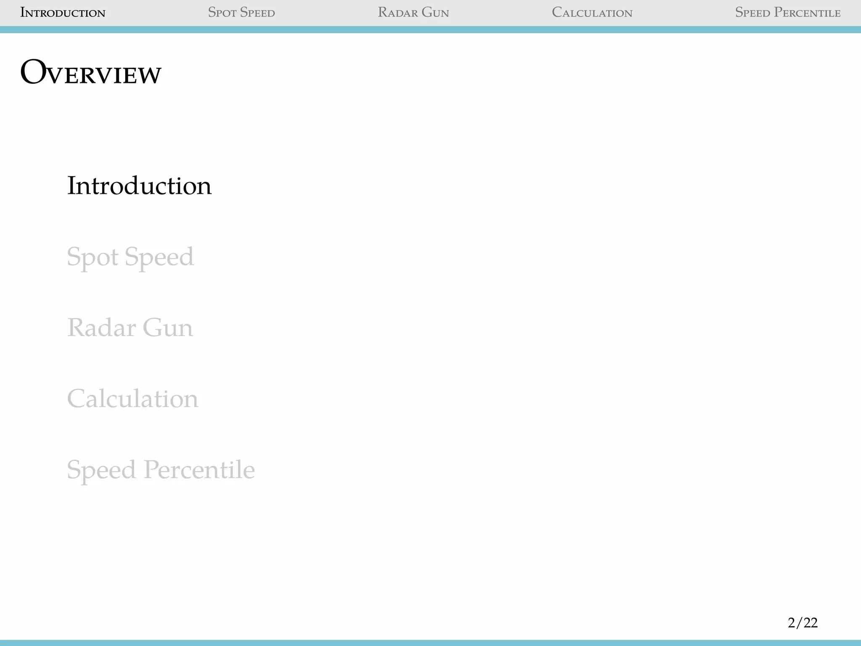The width and height of the screenshot is (861, 646).
Task: Click grey header gap between Radar Gun and Calculation
Action: [500, 13]
